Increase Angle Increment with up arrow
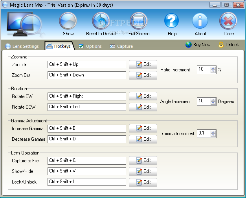 coord(213,100)
